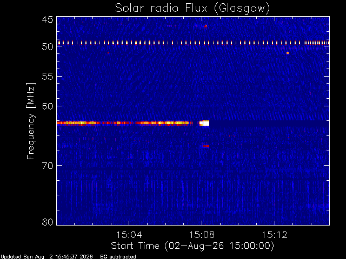
Task: Click the Start Time axis caption
Action: [192, 246]
